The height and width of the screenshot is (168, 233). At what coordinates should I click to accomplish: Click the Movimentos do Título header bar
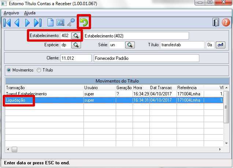click(x=117, y=81)
